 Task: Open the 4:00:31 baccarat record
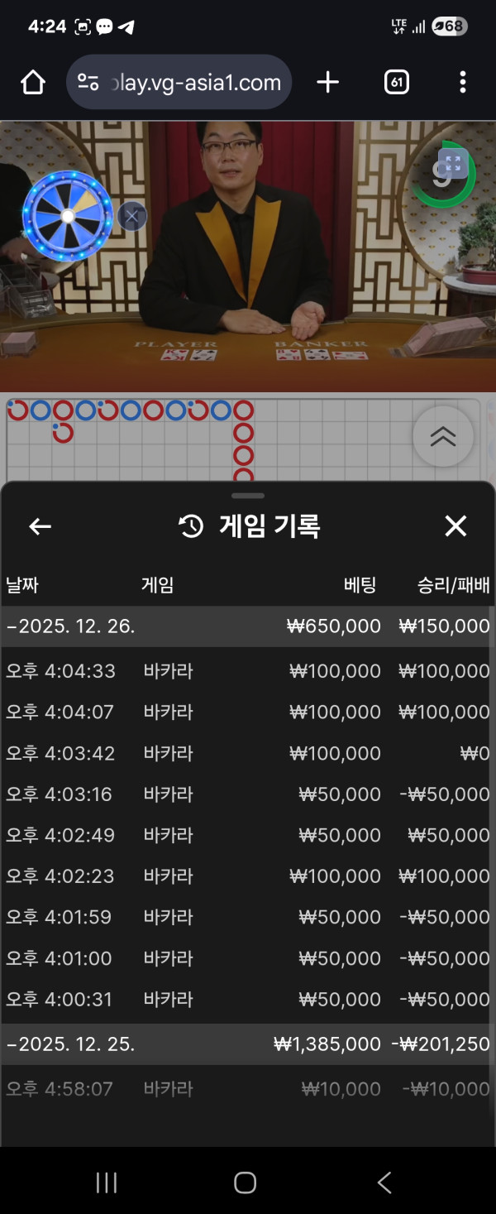pyautogui.click(x=247, y=1000)
